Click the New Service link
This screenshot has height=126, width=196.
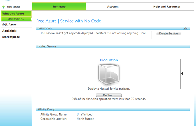coord(13,7)
